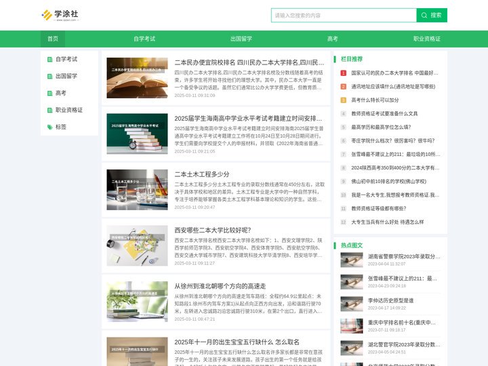Click rank 1 badge beside 国家认可的民办二本大学排名
Screen dimensions: 488x366
pos(343,73)
